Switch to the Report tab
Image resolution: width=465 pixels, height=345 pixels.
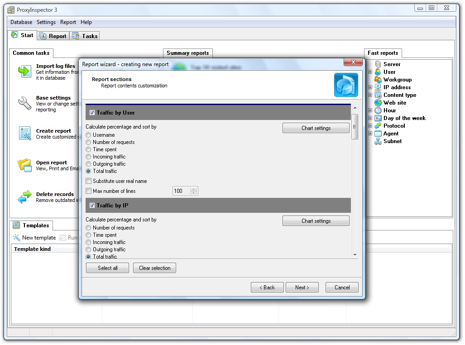click(53, 36)
